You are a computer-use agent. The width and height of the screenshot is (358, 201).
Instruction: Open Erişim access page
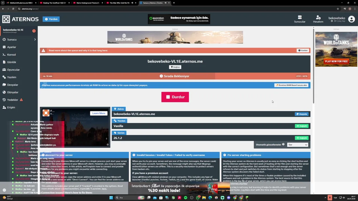11,107
